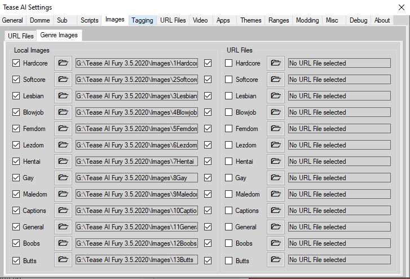Uncheck the Local Images Softcore checkbox

point(16,80)
